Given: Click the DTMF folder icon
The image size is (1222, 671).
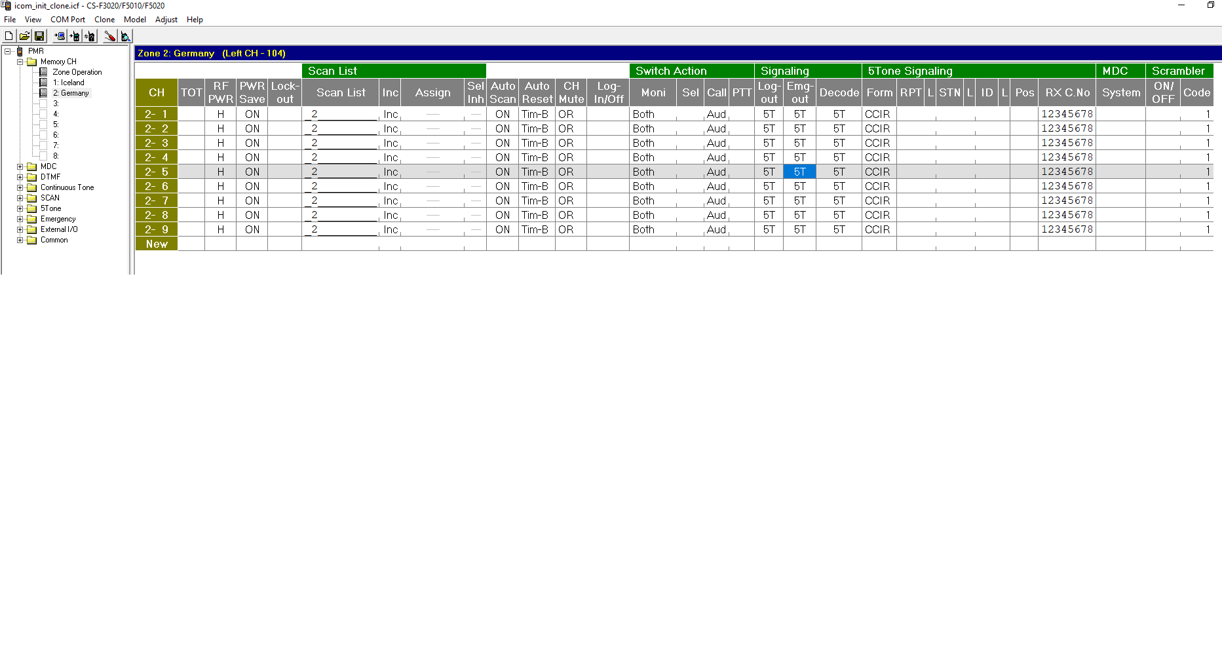Looking at the screenshot, I should click(x=31, y=177).
